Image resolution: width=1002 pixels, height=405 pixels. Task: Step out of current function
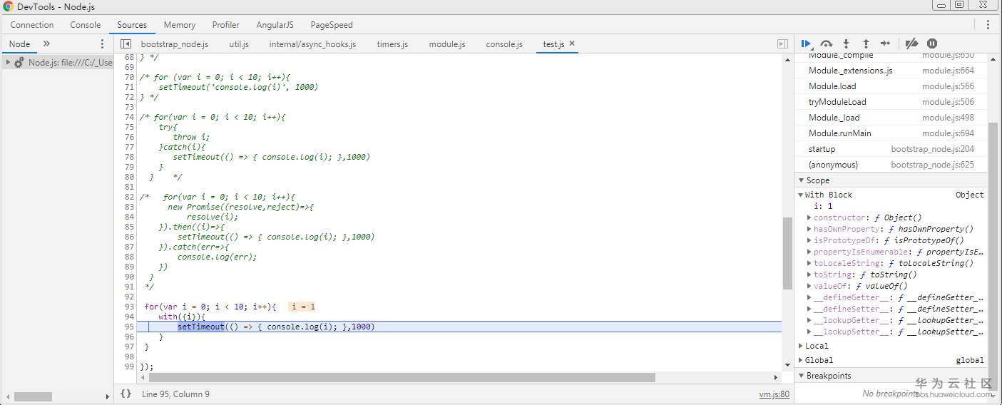click(x=866, y=43)
